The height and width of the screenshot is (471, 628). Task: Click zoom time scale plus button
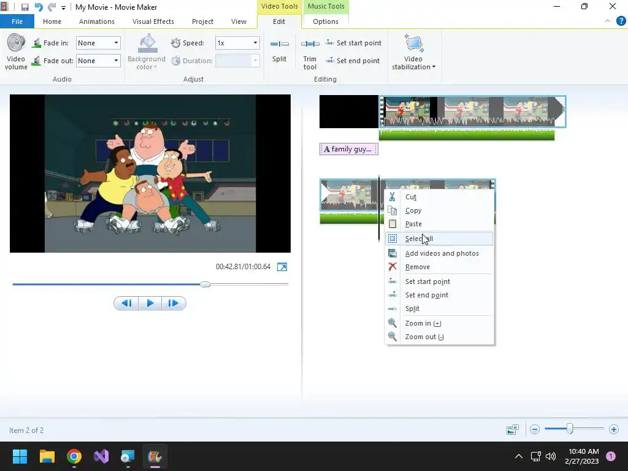point(613,429)
